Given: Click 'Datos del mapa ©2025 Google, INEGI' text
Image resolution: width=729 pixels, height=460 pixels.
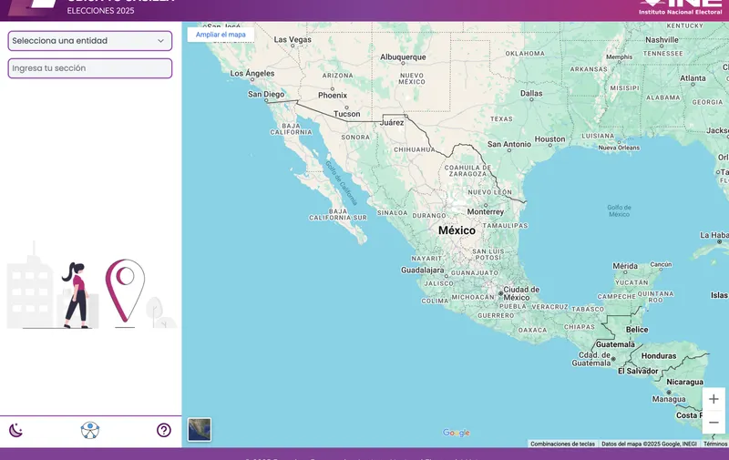Looking at the screenshot, I should (x=649, y=444).
